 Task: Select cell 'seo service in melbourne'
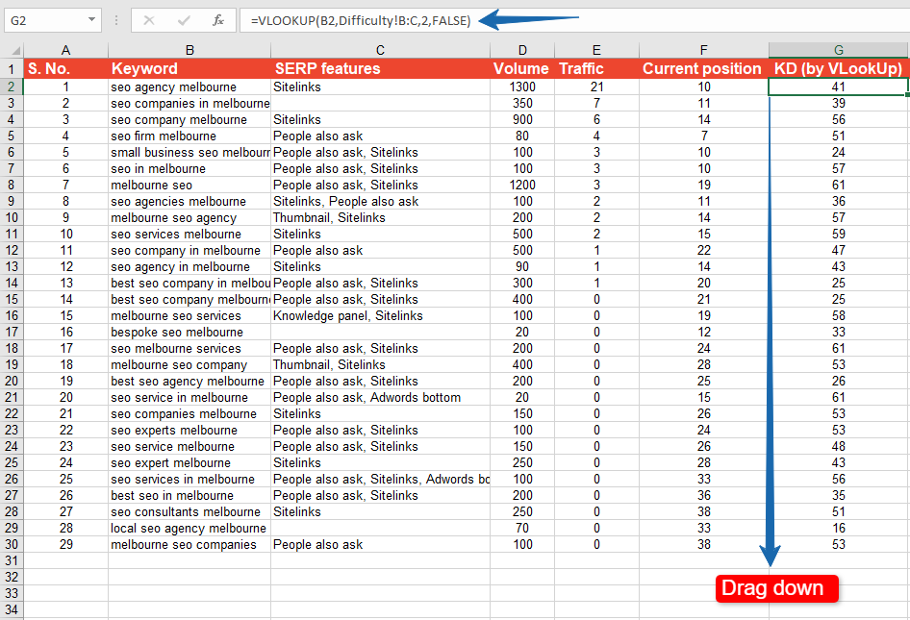pyautogui.click(x=190, y=397)
